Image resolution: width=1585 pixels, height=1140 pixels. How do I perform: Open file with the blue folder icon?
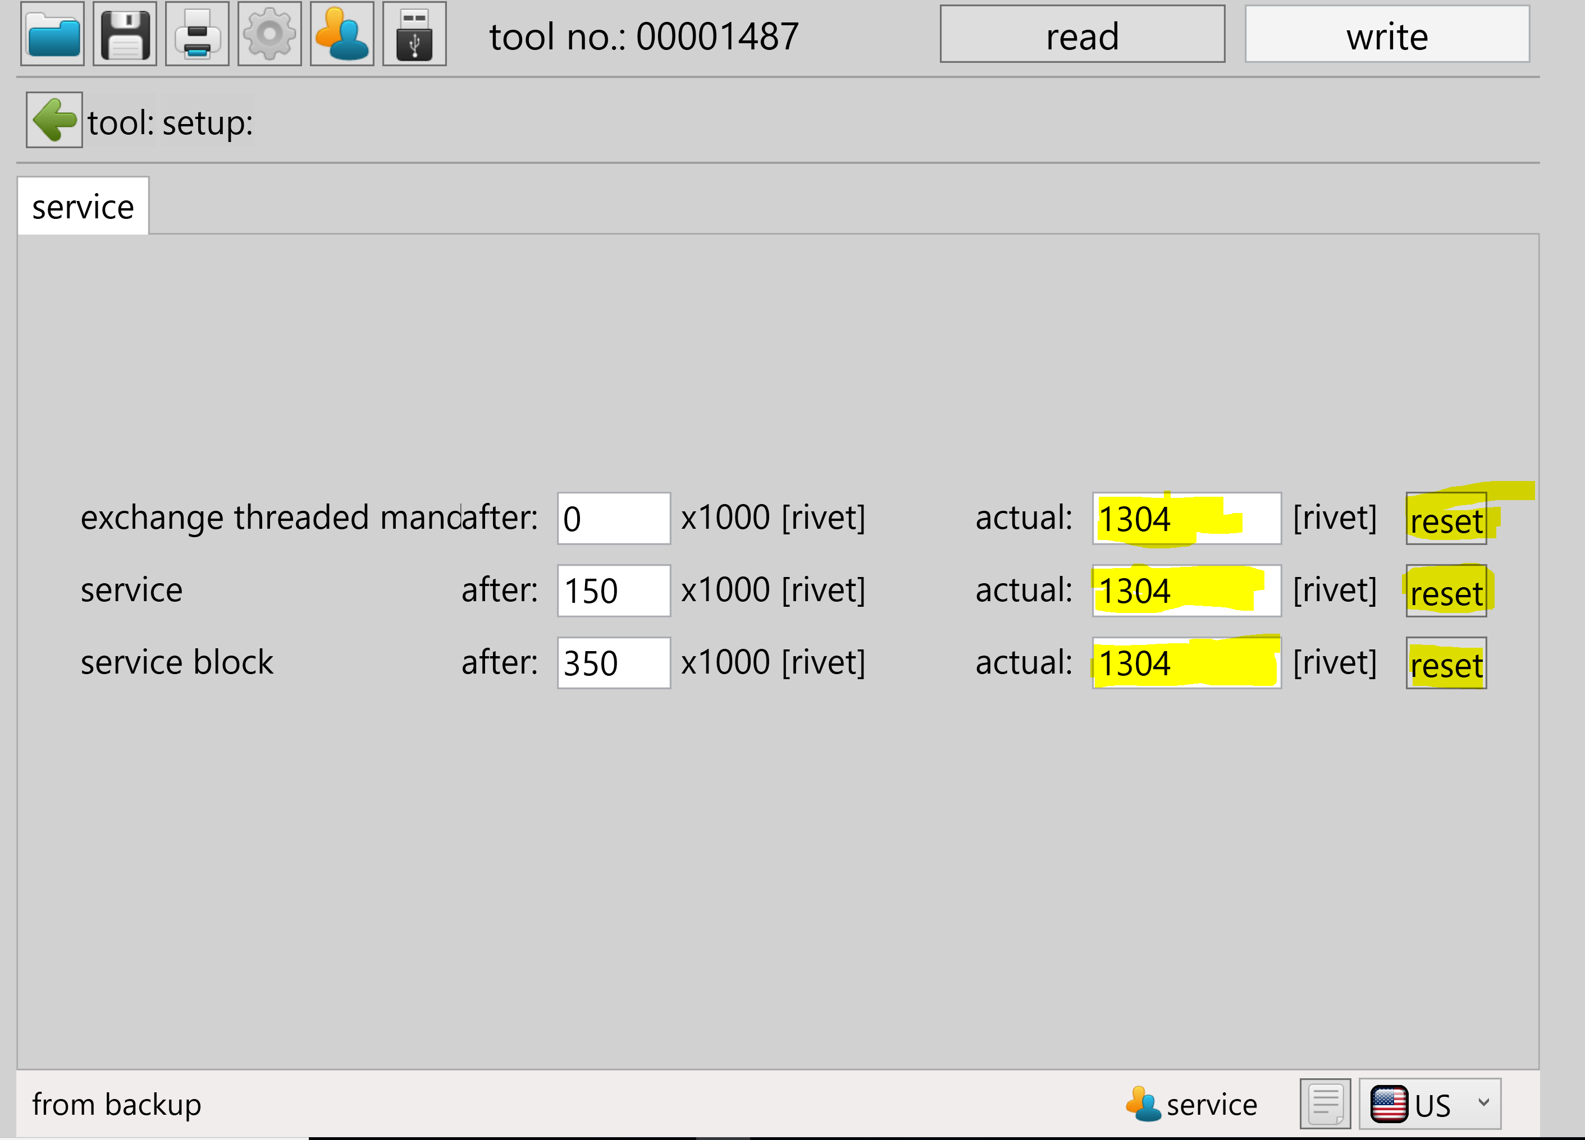(52, 34)
